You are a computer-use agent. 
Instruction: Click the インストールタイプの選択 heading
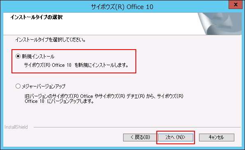point(37,17)
